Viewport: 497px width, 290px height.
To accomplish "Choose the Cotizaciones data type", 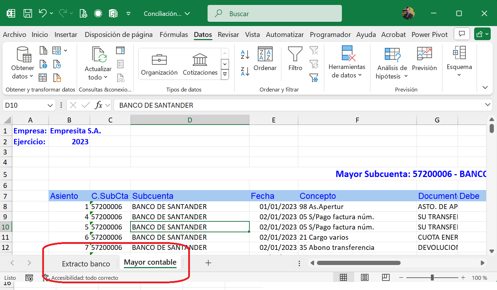I will click(200, 65).
